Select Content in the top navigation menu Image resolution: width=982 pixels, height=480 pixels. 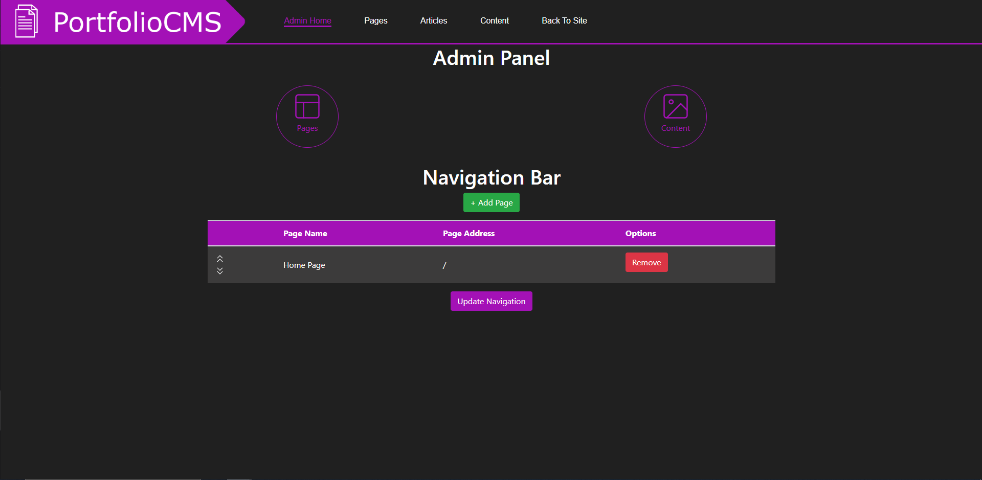coord(495,21)
